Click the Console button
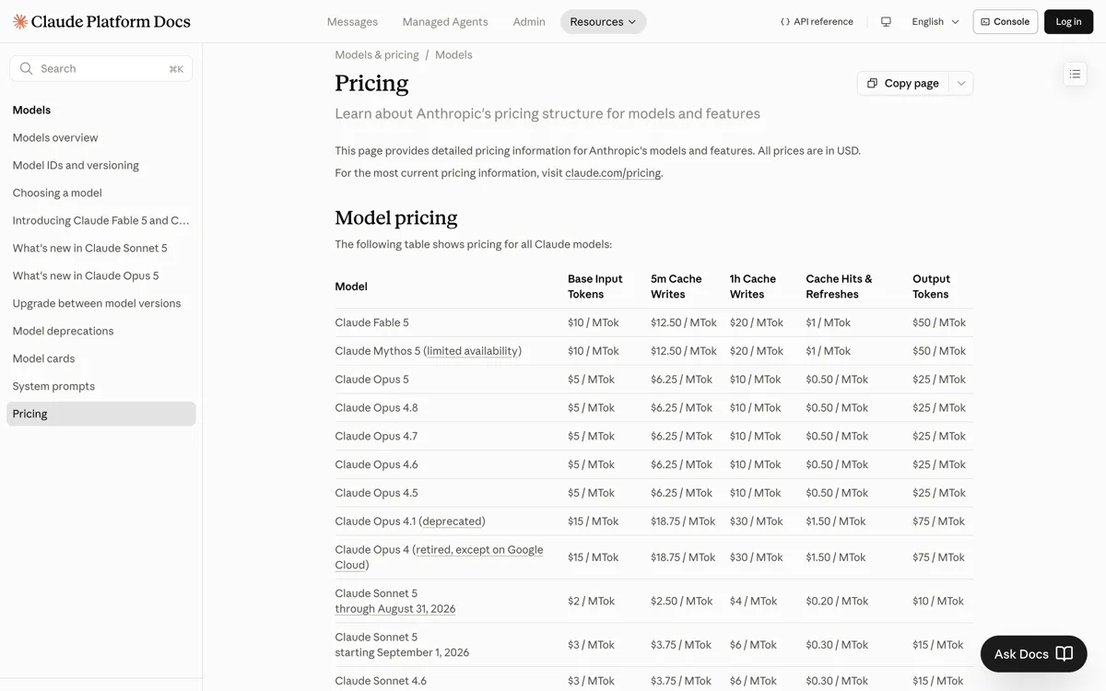1106x691 pixels. coord(1005,21)
